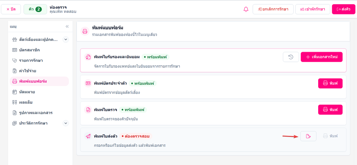Screen dimensions: 357x165
Task: Click patient name คุณเพ็ท ทดสอบ
Action: click(x=63, y=11)
